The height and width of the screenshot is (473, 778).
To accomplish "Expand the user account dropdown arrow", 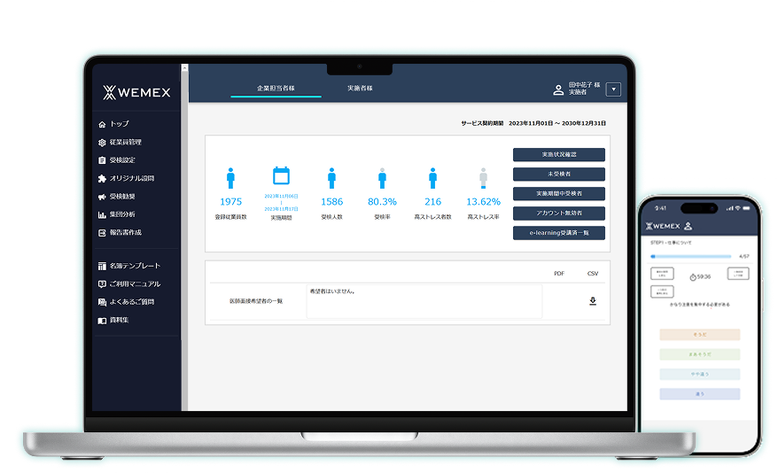I will pyautogui.click(x=613, y=89).
